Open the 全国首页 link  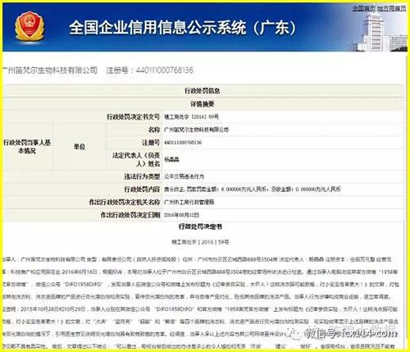[x=364, y=8]
